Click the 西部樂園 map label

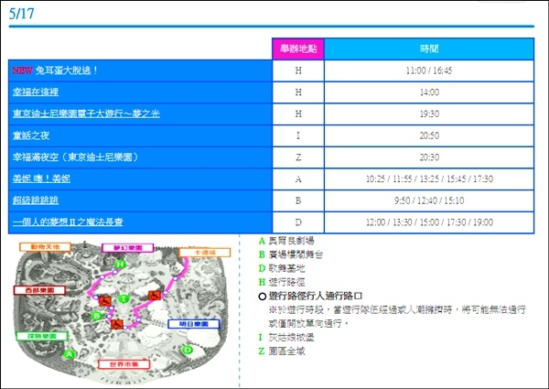pyautogui.click(x=39, y=290)
